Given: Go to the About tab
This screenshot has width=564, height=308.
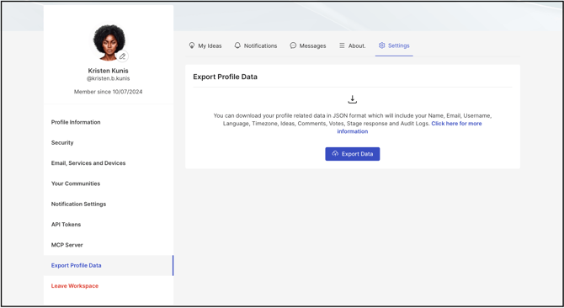Looking at the screenshot, I should coord(352,45).
